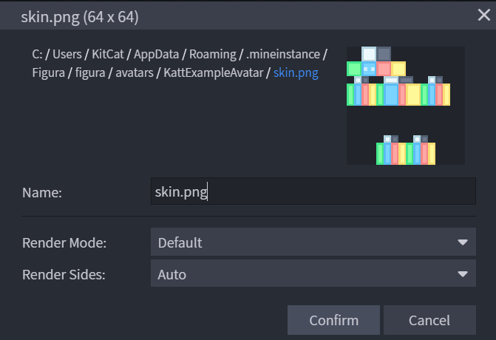Open the Render Mode dropdown

[x=313, y=242]
